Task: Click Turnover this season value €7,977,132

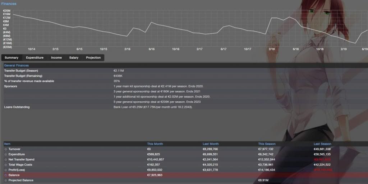Action: point(266,149)
